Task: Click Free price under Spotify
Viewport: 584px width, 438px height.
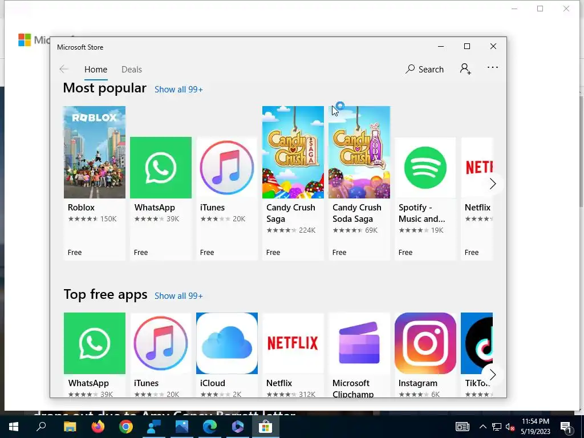Action: (405, 253)
